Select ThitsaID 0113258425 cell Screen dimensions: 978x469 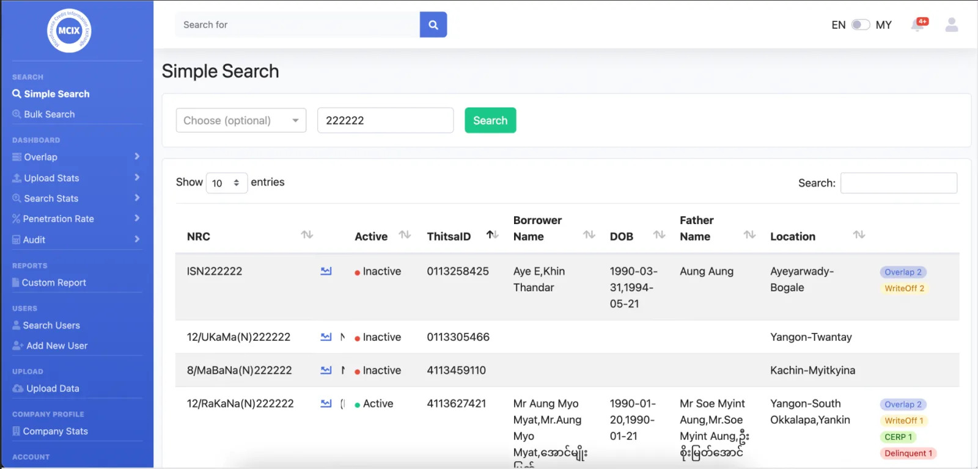[x=458, y=271]
